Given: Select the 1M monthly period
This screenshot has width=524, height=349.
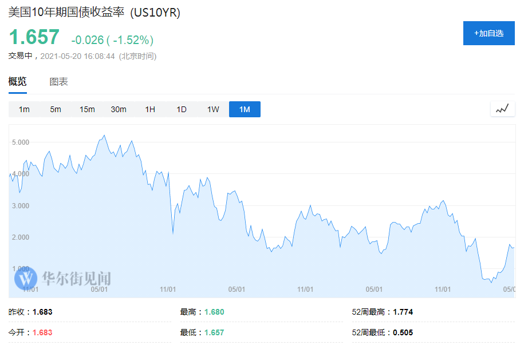Looking at the screenshot, I should pyautogui.click(x=245, y=109).
